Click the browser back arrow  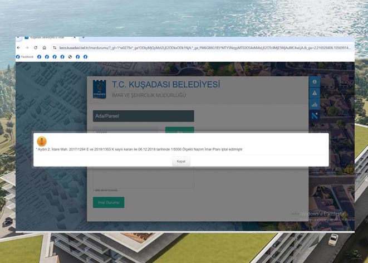pos(19,48)
